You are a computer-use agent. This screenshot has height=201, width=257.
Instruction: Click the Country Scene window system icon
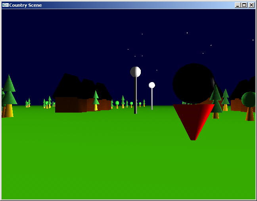point(5,5)
